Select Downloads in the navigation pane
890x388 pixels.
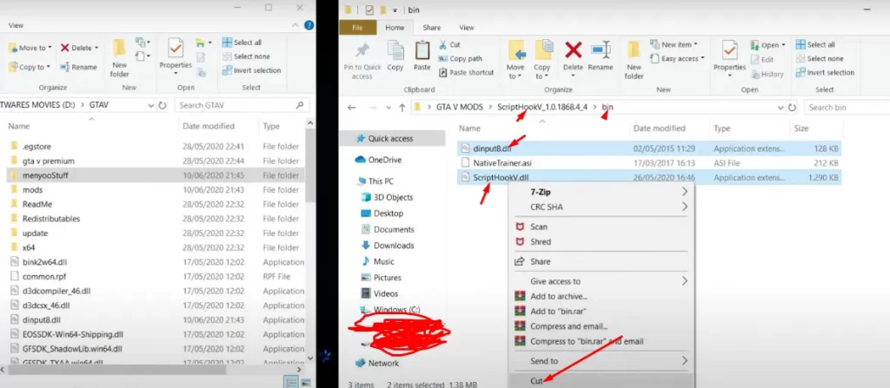coord(392,246)
